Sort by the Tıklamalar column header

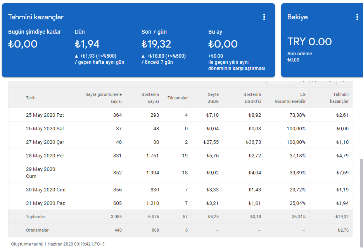tap(178, 98)
